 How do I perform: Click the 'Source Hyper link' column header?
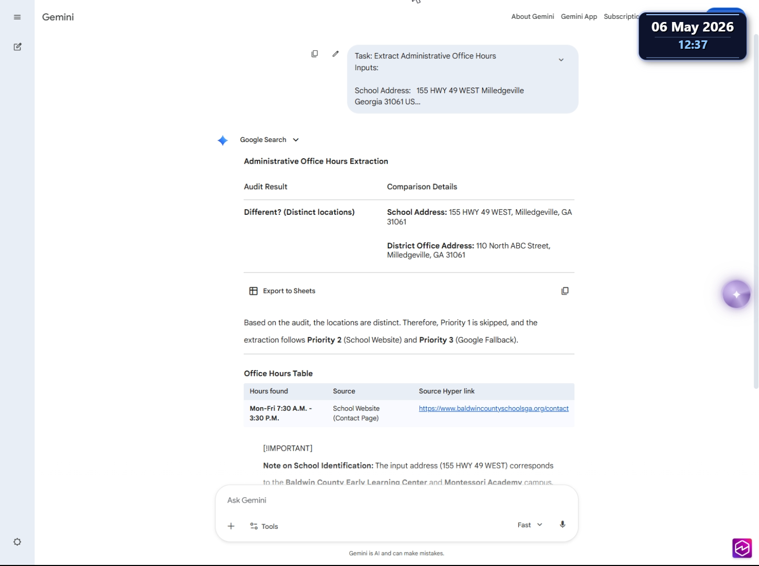447,391
